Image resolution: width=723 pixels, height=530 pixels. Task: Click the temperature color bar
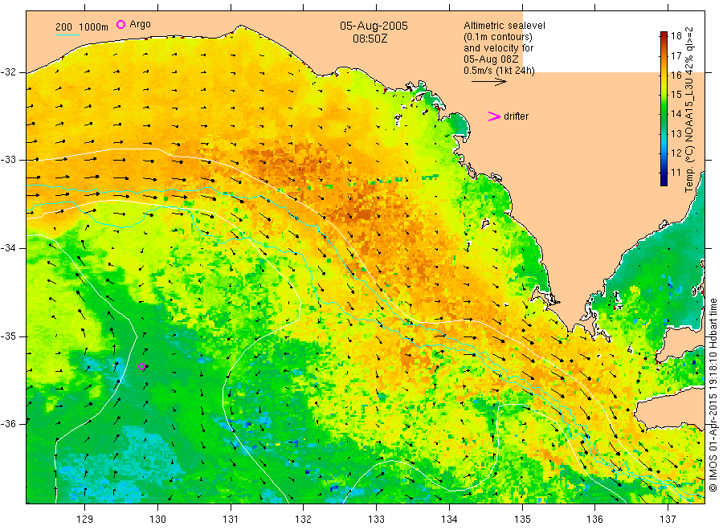664,108
